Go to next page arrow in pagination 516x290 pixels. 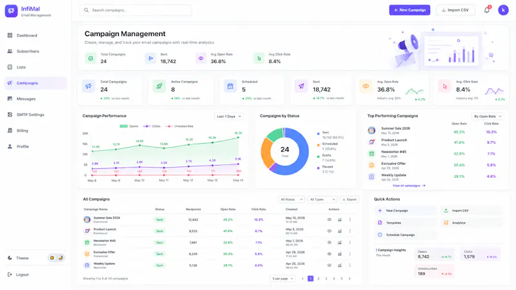pyautogui.click(x=350, y=278)
